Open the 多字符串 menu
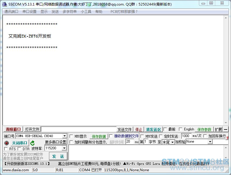The image size is (231, 175). pyautogui.click(x=69, y=12)
